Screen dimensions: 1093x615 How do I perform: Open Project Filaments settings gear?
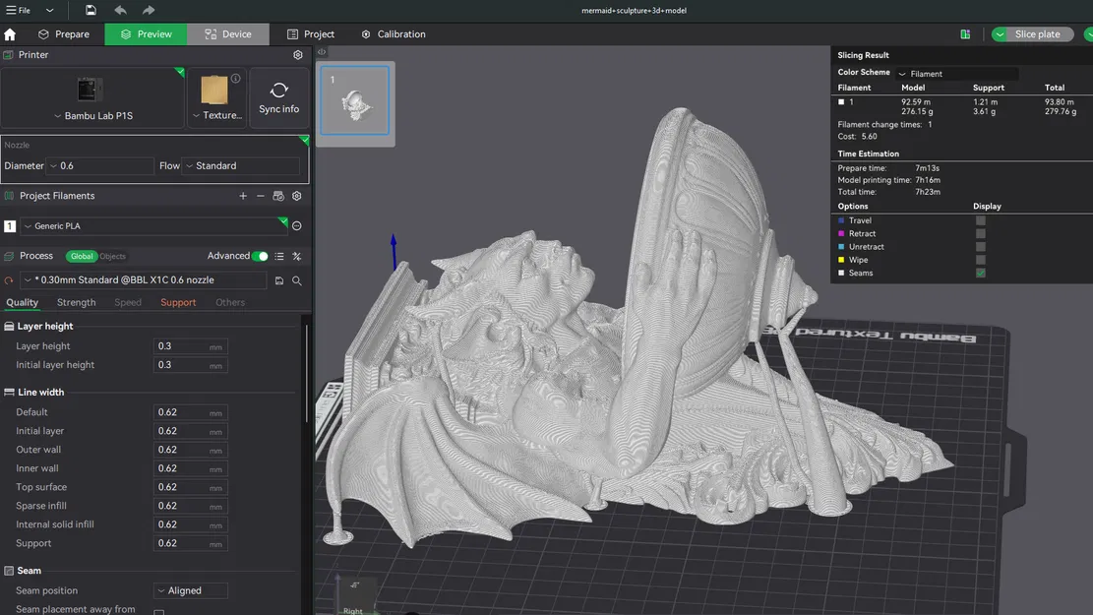point(296,195)
